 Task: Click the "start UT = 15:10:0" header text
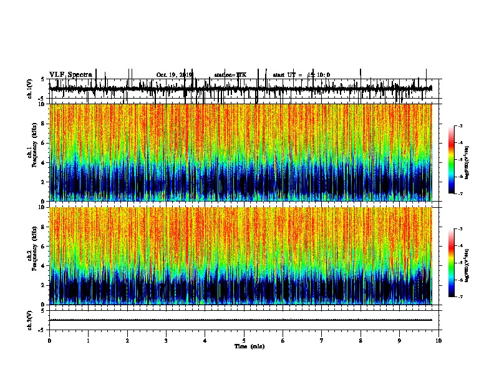301,75
